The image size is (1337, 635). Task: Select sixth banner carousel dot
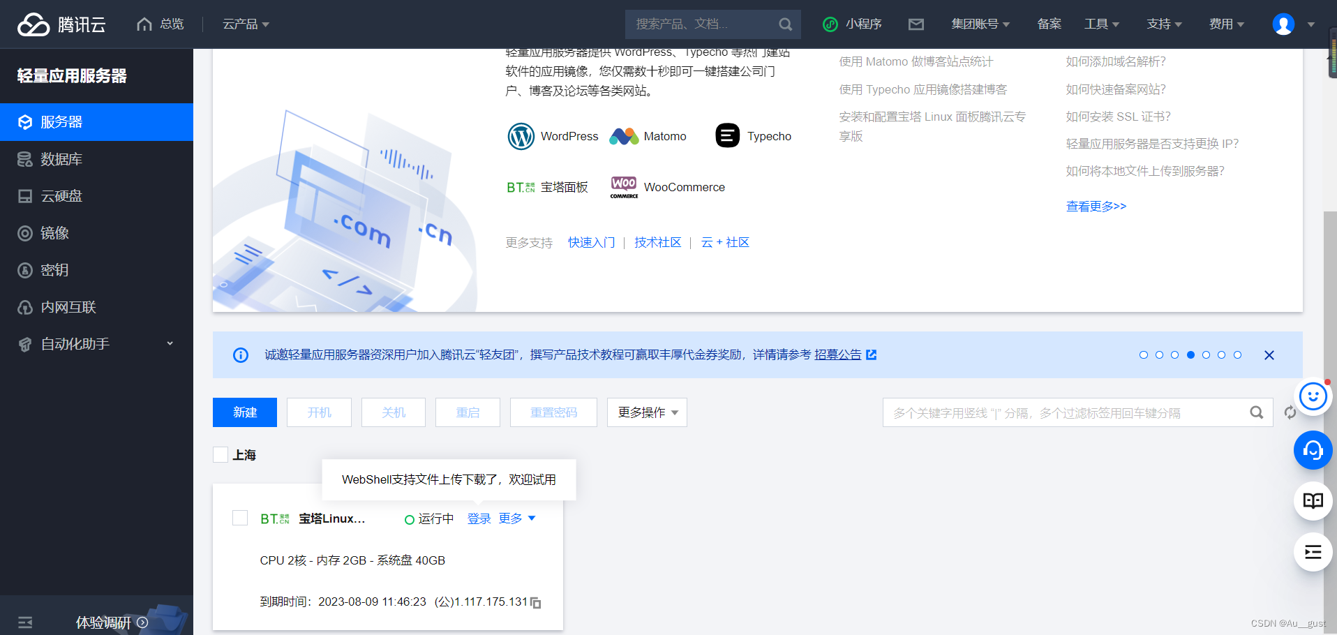1221,354
